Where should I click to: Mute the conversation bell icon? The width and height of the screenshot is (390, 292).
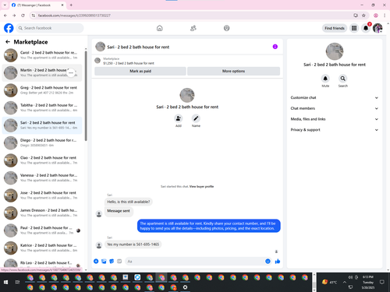tap(325, 79)
